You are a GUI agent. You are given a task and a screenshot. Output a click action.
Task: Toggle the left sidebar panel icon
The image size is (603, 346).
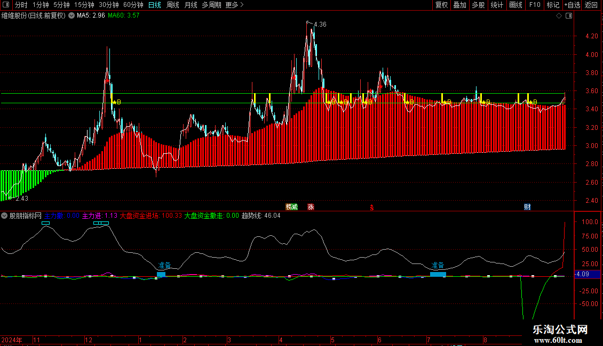[6, 5]
